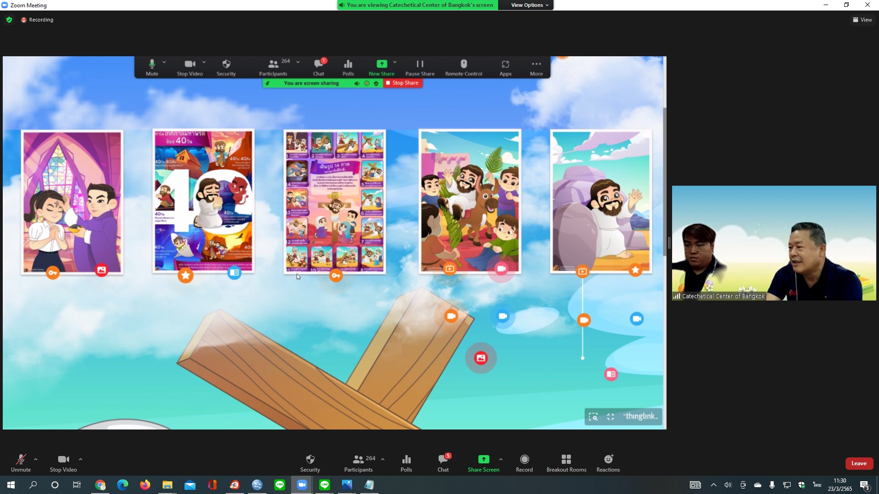Screen dimensions: 879x494
Task: Click orange video hotspot on Palm Sunday poster
Action: coord(450,269)
